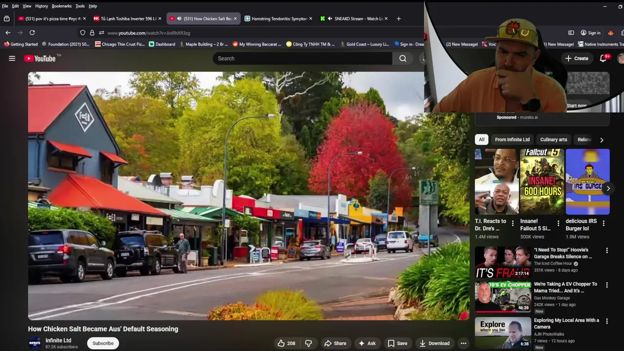The width and height of the screenshot is (624, 351).
Task: Open Chicago Thin Crust Piz... bookmark
Action: (120, 44)
